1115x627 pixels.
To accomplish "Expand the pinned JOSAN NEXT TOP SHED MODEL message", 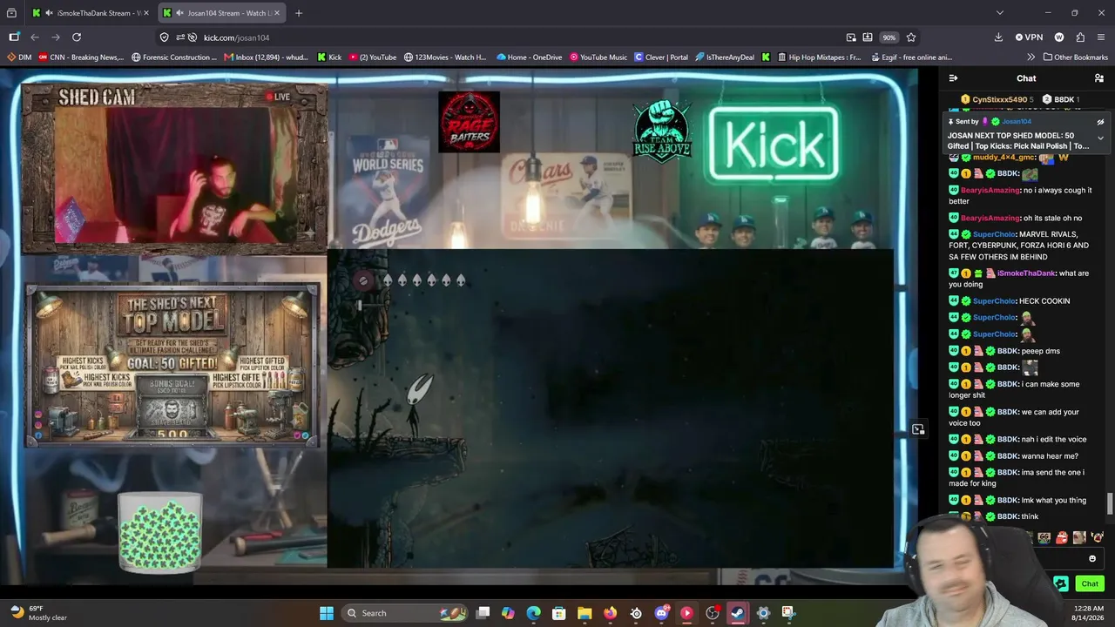I will (x=1100, y=138).
